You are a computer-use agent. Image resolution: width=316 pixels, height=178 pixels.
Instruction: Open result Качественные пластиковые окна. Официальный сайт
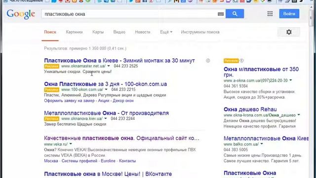tap(121, 138)
